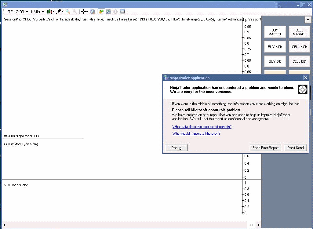This screenshot has width=313, height=229.
Task: Click the SessionPriorOHLC_V3 indicator label
Action: pos(71,19)
